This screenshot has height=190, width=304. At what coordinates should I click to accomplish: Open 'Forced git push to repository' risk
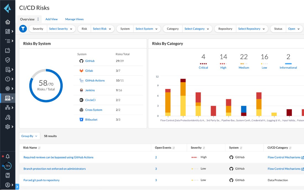point(41,180)
